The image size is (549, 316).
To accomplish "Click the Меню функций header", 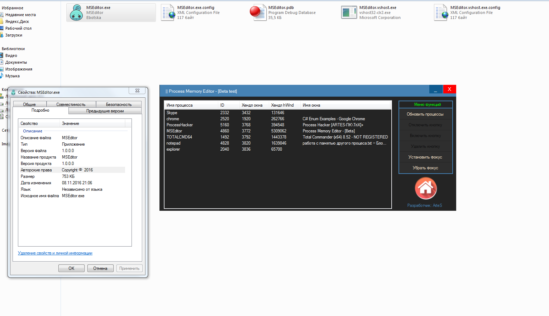I will tap(426, 104).
